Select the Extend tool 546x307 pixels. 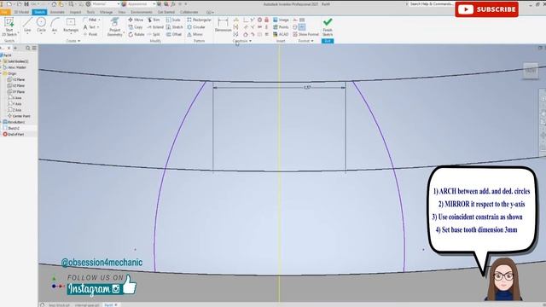tap(155, 27)
